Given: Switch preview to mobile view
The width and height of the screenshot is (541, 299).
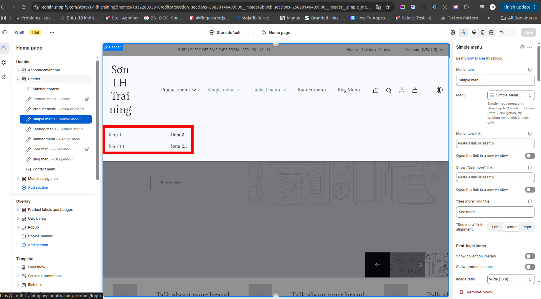Looking at the screenshot, I should point(483,32).
